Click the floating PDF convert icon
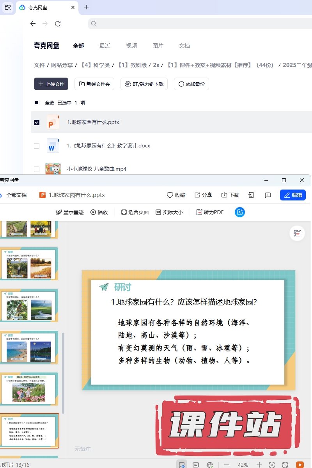This screenshot has width=312, height=468. click(297, 233)
